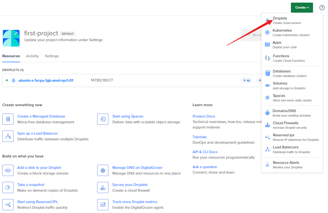Click the Resource Alerts icon in menu
The height and width of the screenshot is (213, 328).
[x=267, y=165]
